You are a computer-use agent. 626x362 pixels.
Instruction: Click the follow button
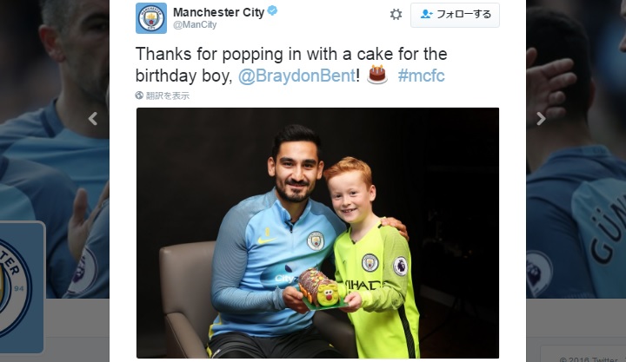455,15
